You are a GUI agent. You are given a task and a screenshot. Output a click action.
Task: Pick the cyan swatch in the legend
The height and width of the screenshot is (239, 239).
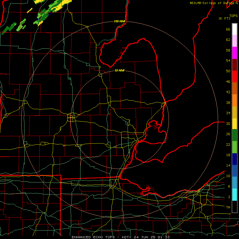tap(234, 195)
